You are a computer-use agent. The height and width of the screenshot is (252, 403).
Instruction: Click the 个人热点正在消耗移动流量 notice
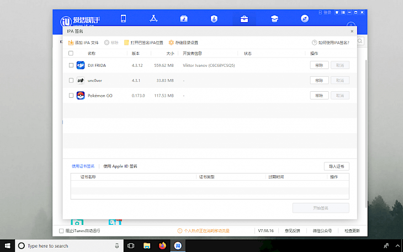[x=206, y=230]
